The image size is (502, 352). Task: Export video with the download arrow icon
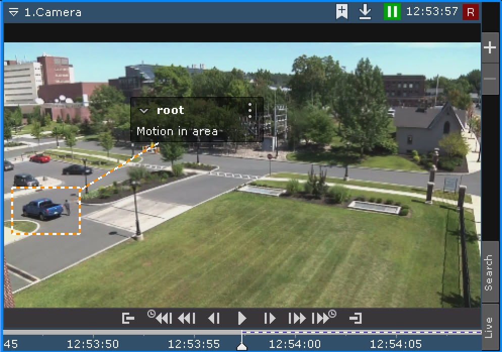365,12
